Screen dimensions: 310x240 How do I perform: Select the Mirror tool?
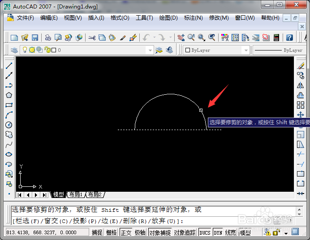tap(301, 85)
